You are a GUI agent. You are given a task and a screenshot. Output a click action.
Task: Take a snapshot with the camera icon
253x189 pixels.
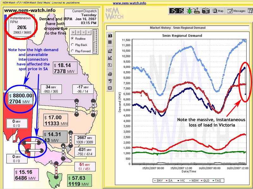206,11
